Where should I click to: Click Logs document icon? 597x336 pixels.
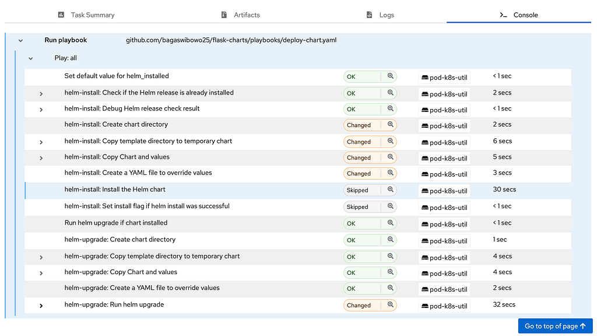369,15
